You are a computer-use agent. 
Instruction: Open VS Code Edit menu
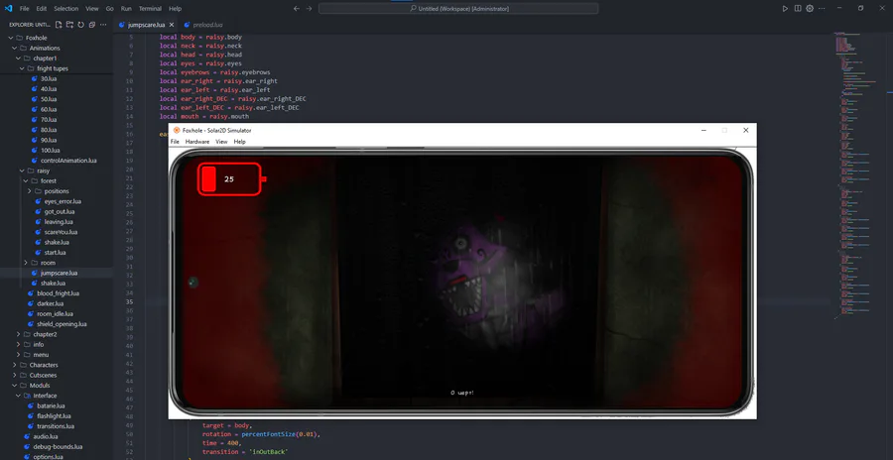tap(42, 9)
